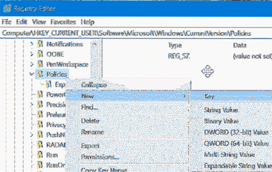Select Multi-String Value in the submenu
Screen dimensions: 272x172
click(x=230, y=154)
